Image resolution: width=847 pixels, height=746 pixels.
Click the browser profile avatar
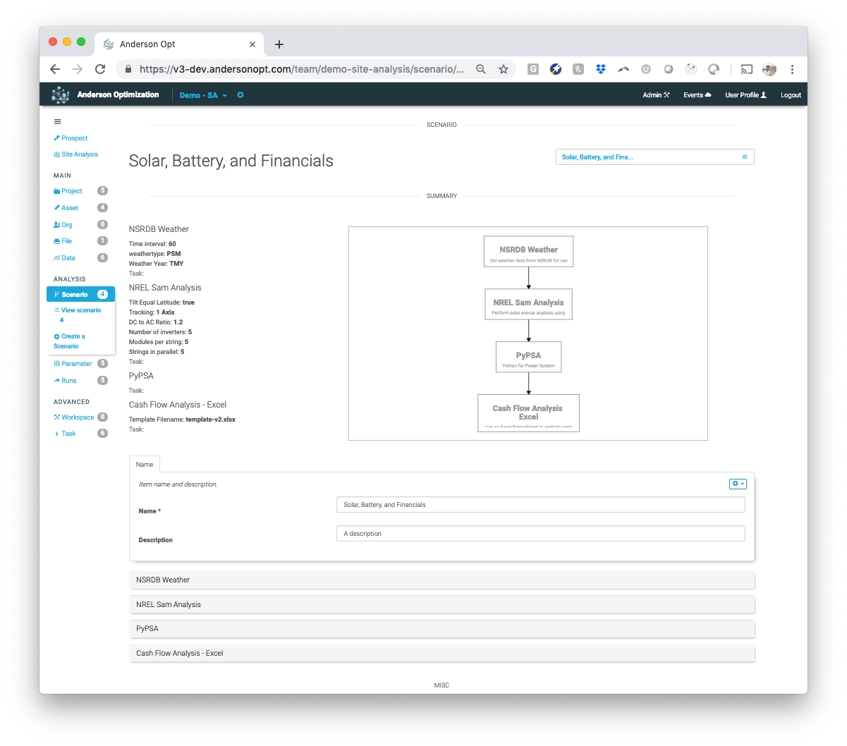tap(769, 69)
